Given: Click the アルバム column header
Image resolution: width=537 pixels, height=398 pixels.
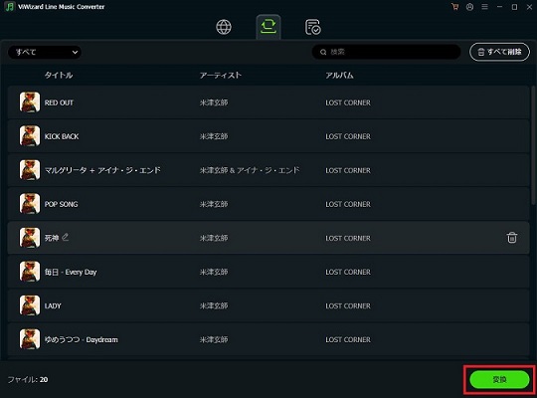Looking at the screenshot, I should (x=339, y=75).
